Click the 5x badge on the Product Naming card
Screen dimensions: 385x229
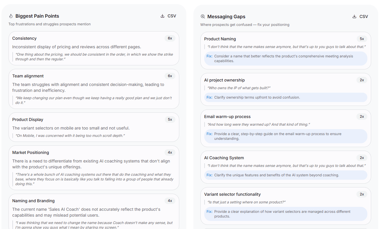[362, 39]
